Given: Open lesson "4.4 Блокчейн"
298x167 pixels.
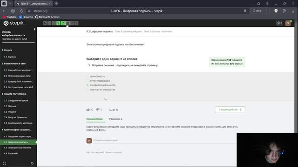Looking at the screenshot, I should (11, 154).
